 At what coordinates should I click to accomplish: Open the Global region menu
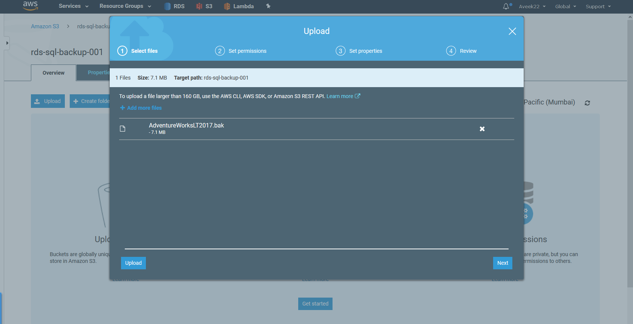coord(566,6)
